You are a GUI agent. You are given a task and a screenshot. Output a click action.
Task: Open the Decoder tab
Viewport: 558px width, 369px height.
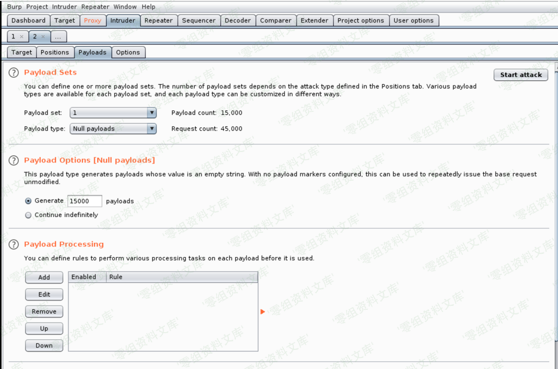pyautogui.click(x=237, y=21)
